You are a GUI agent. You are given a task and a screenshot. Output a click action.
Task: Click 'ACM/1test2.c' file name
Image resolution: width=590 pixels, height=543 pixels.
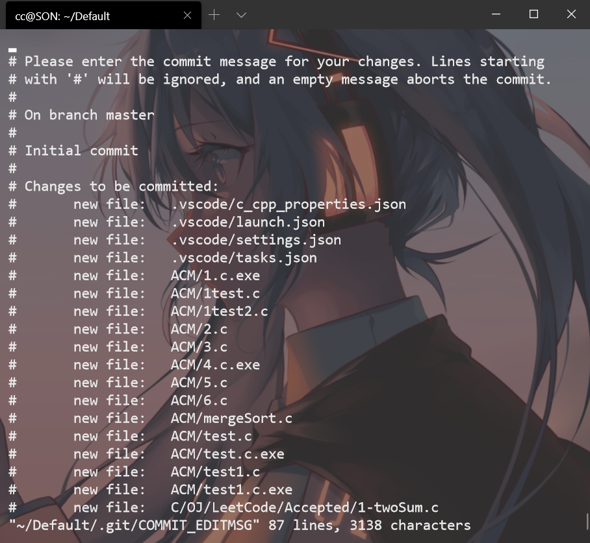tap(220, 311)
